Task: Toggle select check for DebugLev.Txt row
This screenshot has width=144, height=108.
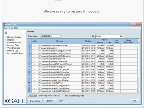Action: click(x=35, y=59)
